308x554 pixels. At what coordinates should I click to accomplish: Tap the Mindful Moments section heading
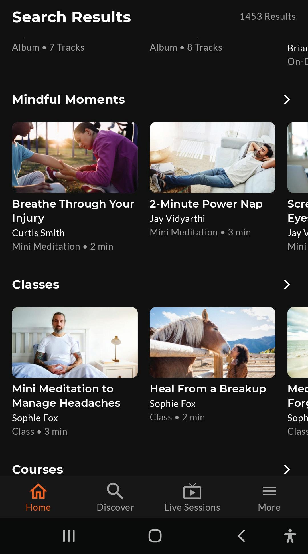(x=68, y=100)
